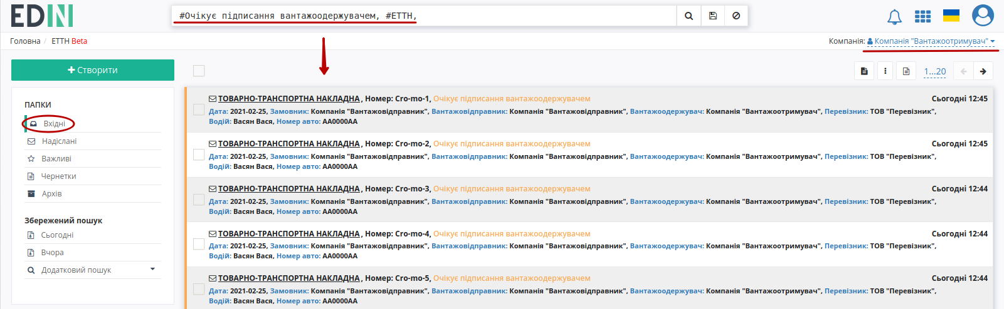This screenshot has width=1004, height=309.
Task: Go to Головна breadcrumb
Action: click(x=25, y=41)
